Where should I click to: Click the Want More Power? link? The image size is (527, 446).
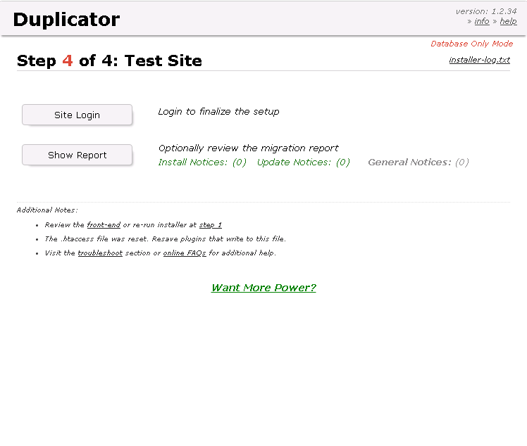263,288
